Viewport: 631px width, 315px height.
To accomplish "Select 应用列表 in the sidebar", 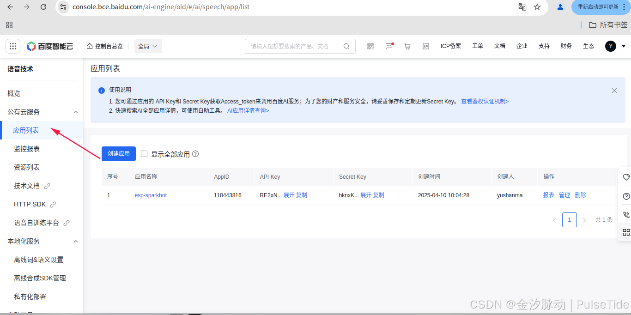I will click(42, 130).
